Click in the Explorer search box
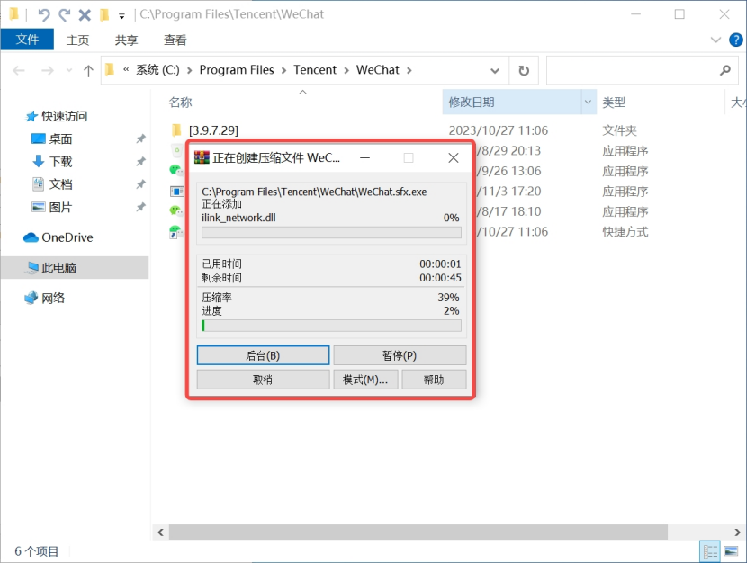This screenshot has height=563, width=747. tap(630, 70)
